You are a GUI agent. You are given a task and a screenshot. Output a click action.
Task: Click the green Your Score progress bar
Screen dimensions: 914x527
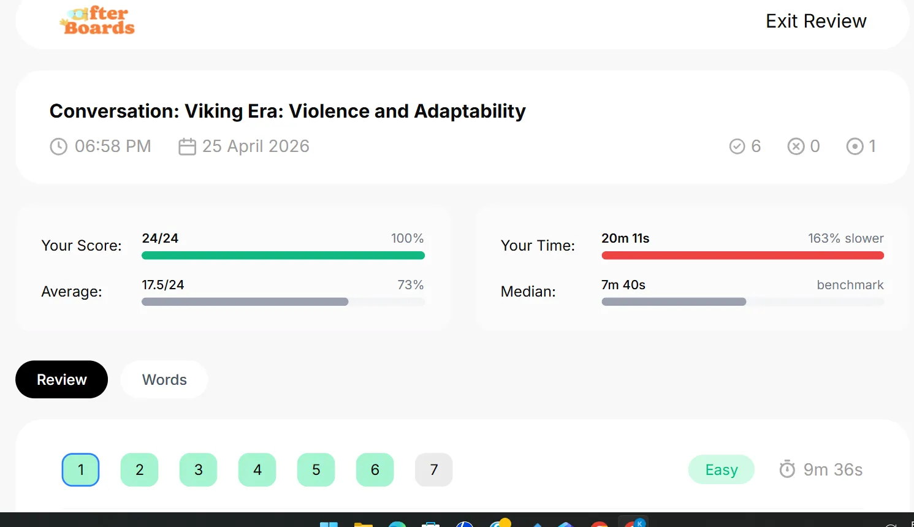pos(283,256)
